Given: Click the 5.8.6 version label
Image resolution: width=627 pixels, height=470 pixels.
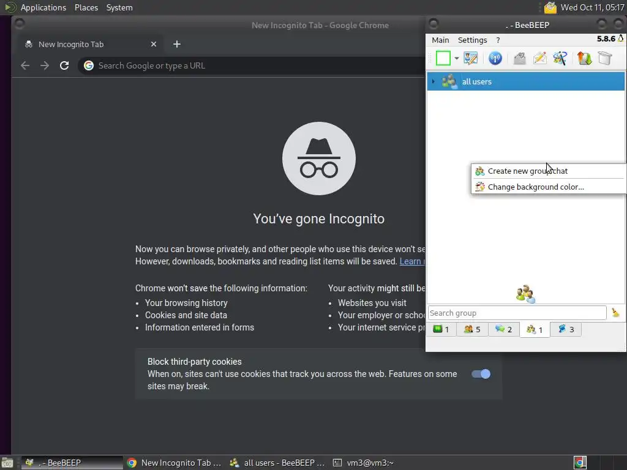Looking at the screenshot, I should pyautogui.click(x=606, y=39).
